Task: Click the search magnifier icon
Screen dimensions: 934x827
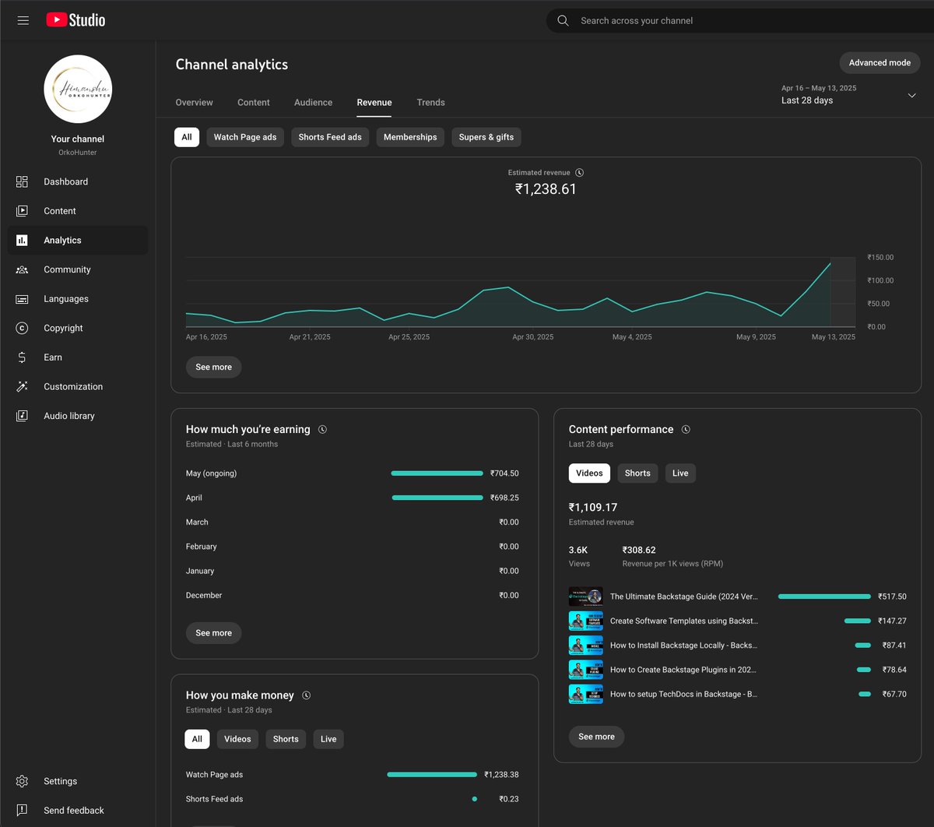Action: click(x=563, y=21)
